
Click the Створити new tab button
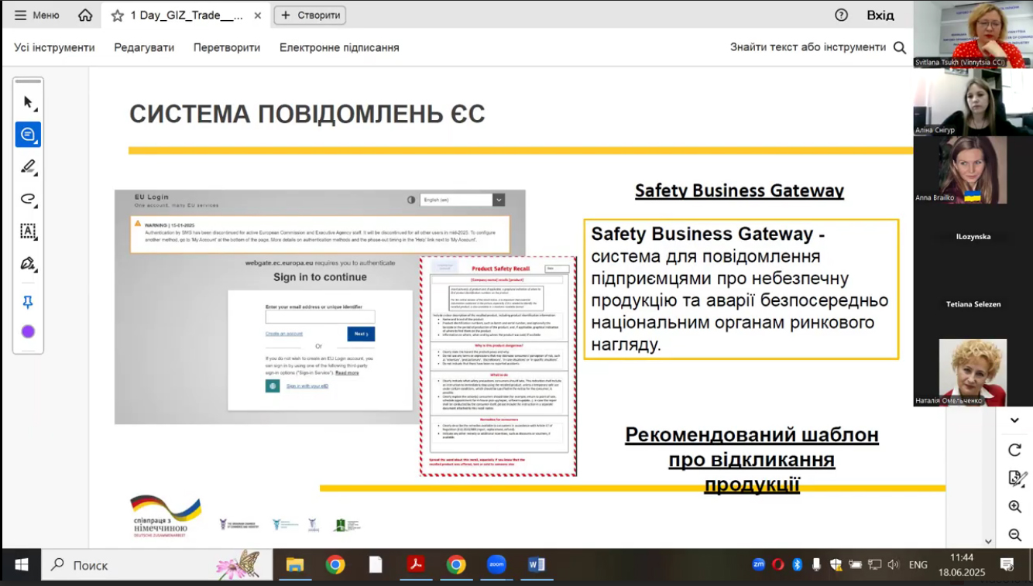click(x=310, y=15)
